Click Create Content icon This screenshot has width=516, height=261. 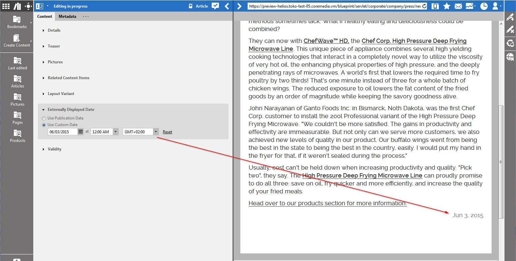(17, 41)
